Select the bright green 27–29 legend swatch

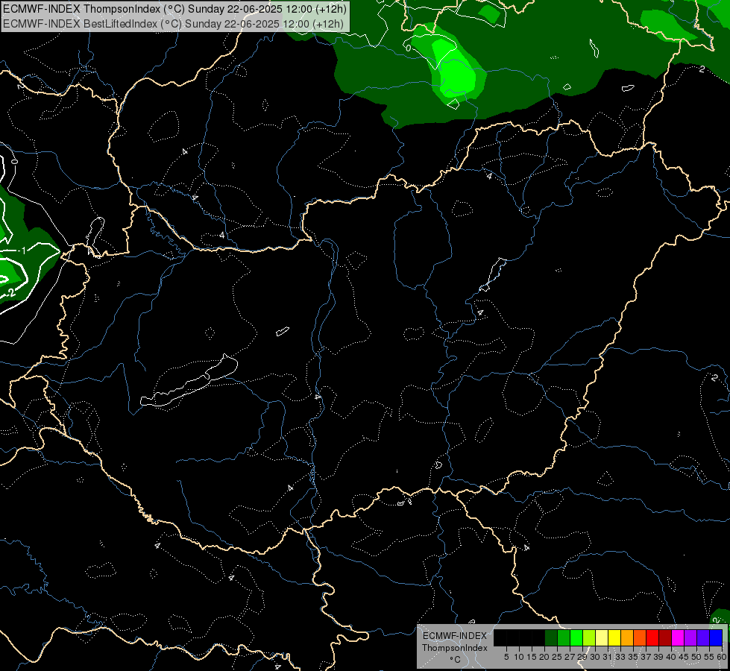pos(576,637)
